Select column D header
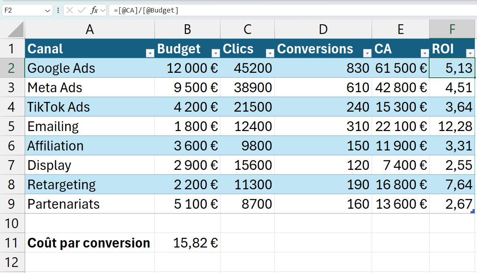477x273 pixels. [323, 30]
